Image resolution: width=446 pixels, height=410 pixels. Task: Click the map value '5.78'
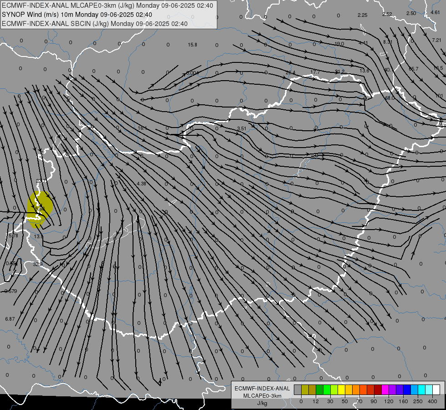[x=13, y=236]
